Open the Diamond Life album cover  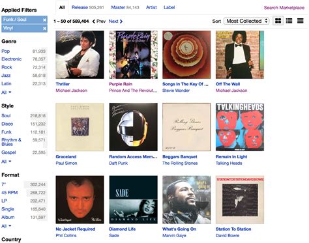point(134,200)
